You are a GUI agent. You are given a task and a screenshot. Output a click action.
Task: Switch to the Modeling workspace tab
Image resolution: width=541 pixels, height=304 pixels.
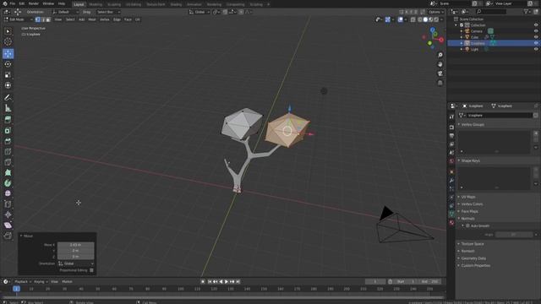(96, 4)
